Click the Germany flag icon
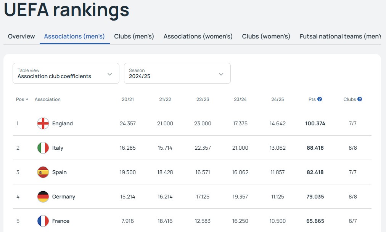The width and height of the screenshot is (386, 232). coord(43,197)
